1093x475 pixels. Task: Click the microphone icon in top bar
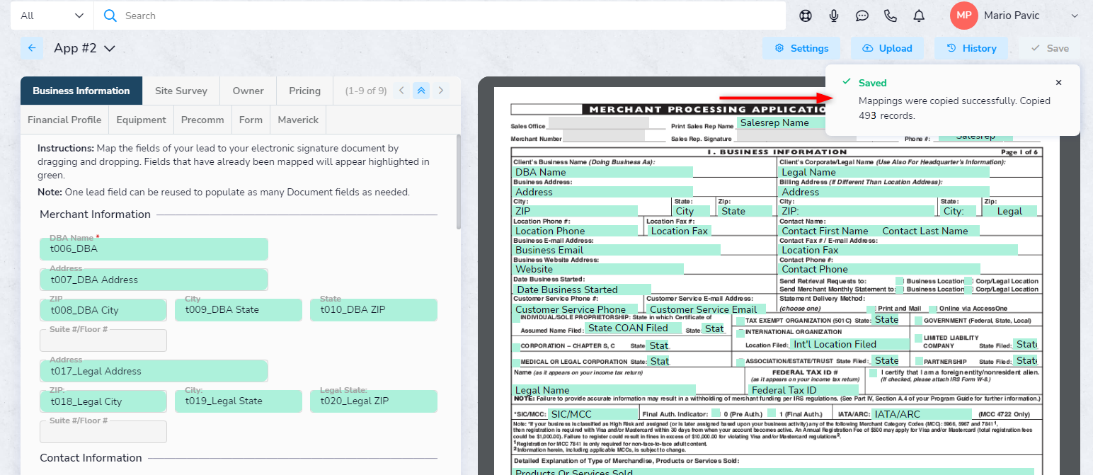[834, 16]
